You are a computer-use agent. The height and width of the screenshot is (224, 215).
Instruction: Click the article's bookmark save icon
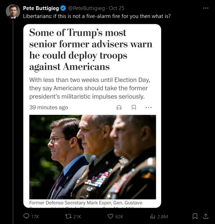(x=134, y=107)
